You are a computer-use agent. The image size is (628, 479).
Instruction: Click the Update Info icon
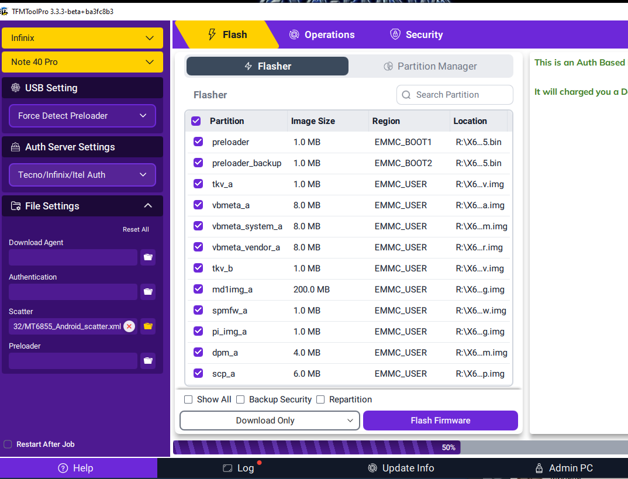tap(372, 468)
